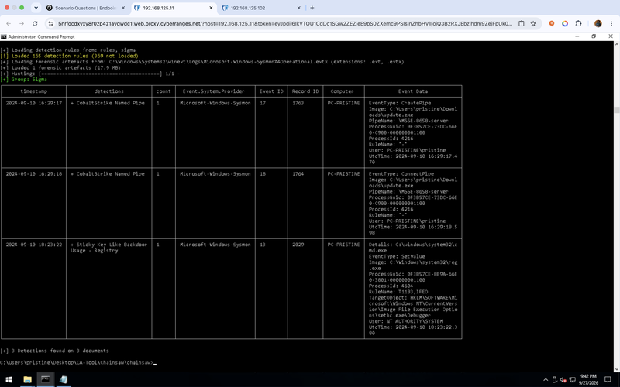Click the USB safely remove tray icon
This screenshot has height=387, width=620.
click(x=554, y=380)
